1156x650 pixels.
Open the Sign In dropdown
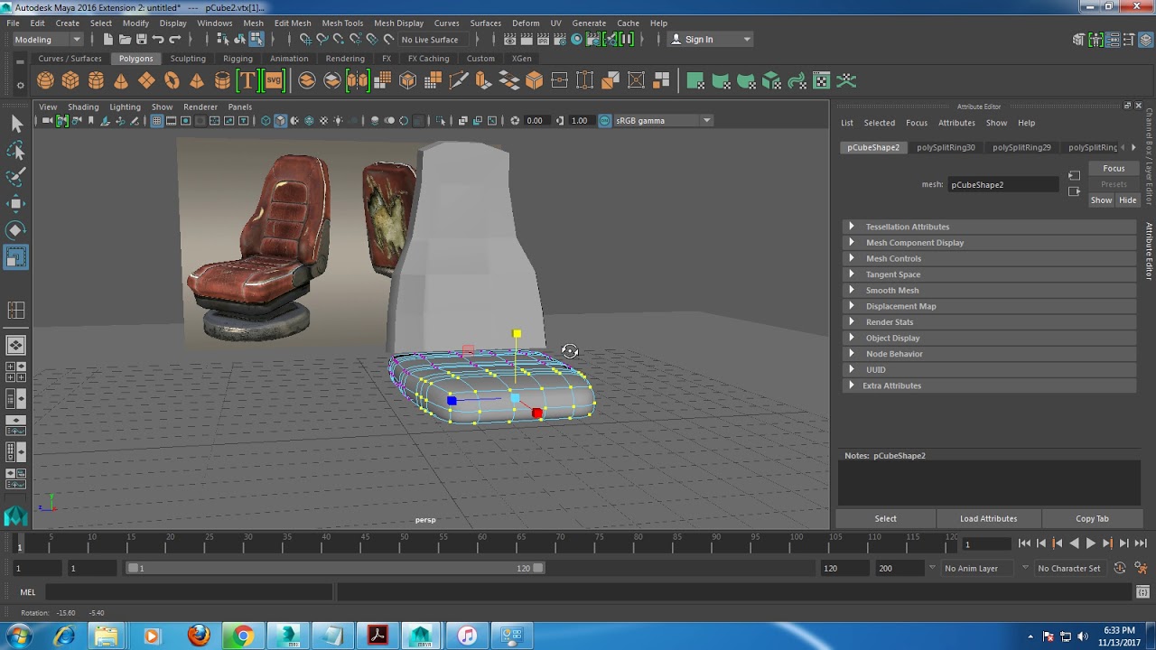click(710, 39)
